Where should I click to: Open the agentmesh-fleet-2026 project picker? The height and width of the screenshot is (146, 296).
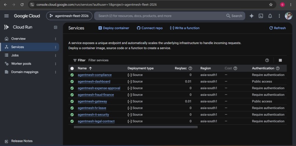[x=69, y=16]
